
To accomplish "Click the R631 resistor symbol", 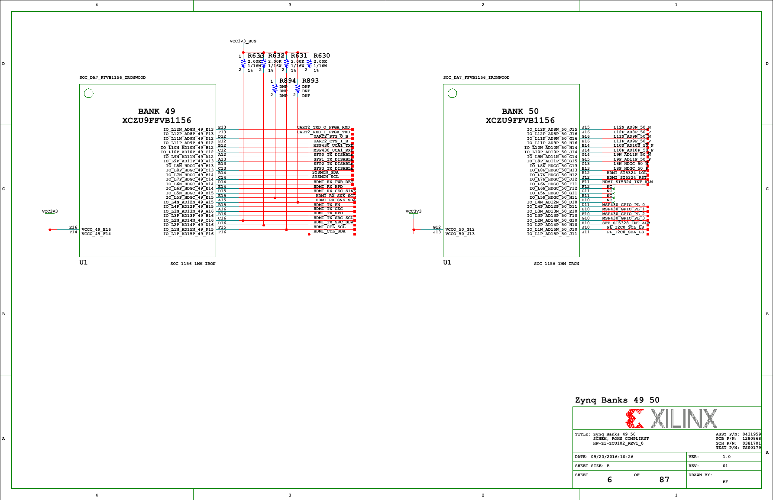I will click(x=286, y=63).
